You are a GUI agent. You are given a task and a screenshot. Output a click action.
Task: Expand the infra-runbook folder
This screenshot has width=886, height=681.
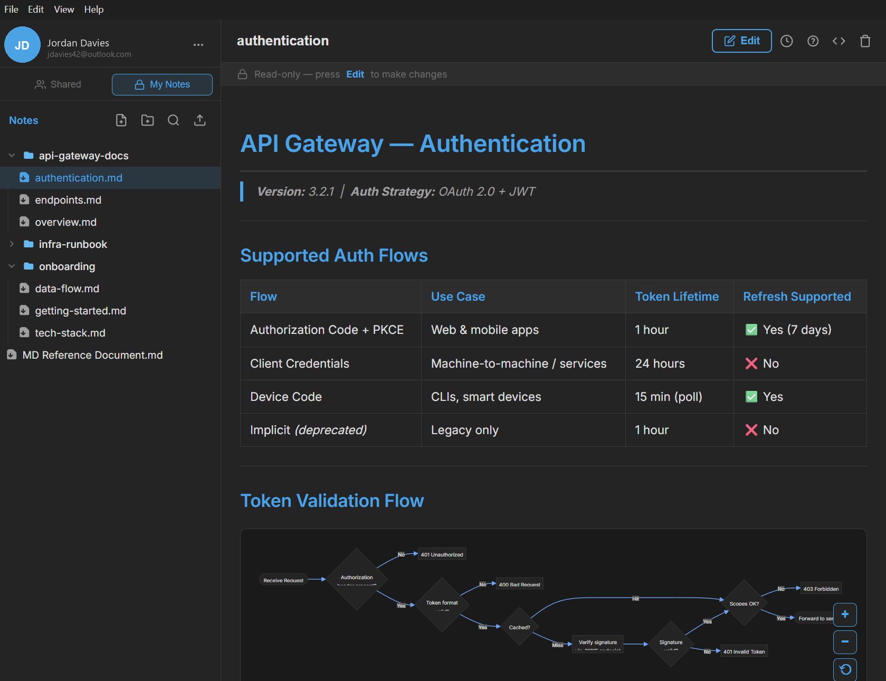pos(12,244)
